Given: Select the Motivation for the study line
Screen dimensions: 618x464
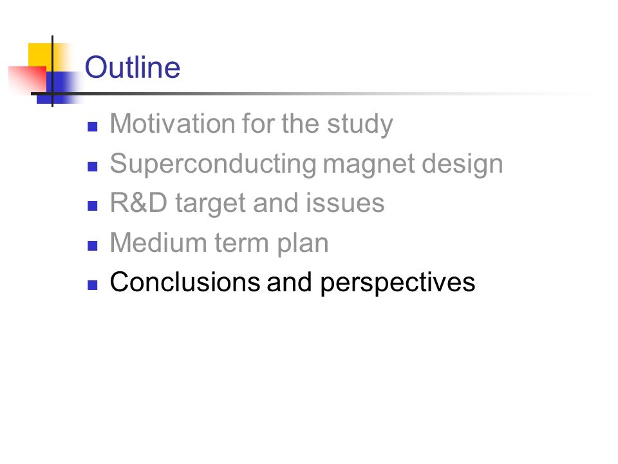Looking at the screenshot, I should coord(252,124).
